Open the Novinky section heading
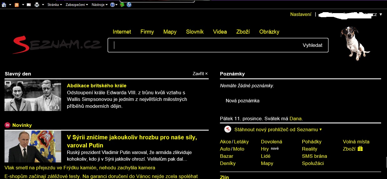 click(x=22, y=125)
